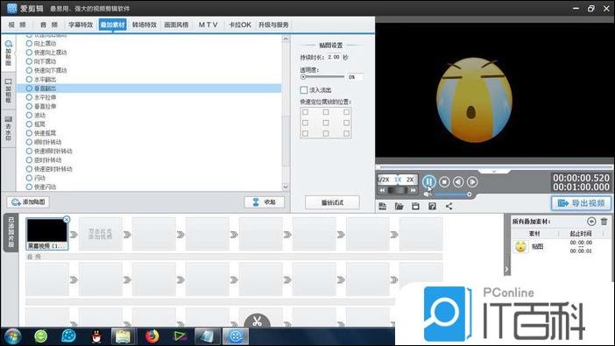This screenshot has height=346, width=615.
Task: Click the 持续时长 2.00 duration value
Action: pyautogui.click(x=334, y=57)
